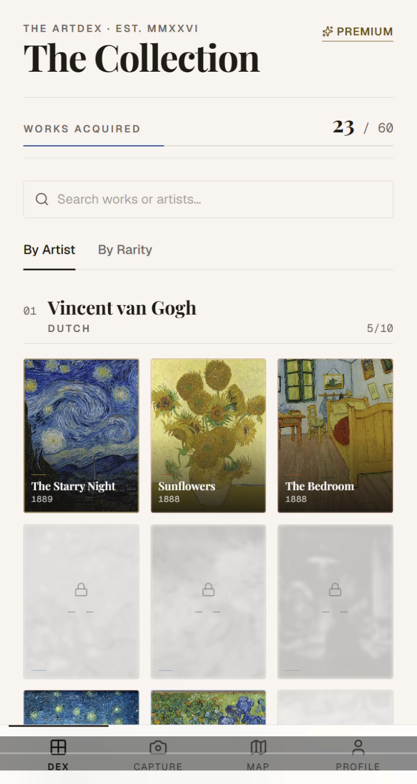Image resolution: width=417 pixels, height=784 pixels.
Task: Open the Sunflowers 1888 artwork card
Action: (x=208, y=435)
